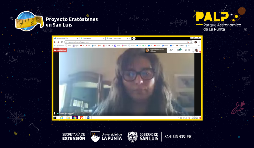The width and height of the screenshot is (254, 148).
Task: Bookmark this page with the star icon
Action: [x=191, y=42]
